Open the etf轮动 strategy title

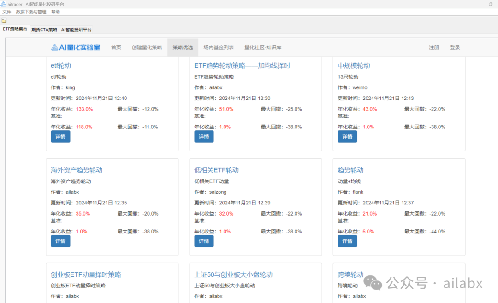tap(61, 66)
